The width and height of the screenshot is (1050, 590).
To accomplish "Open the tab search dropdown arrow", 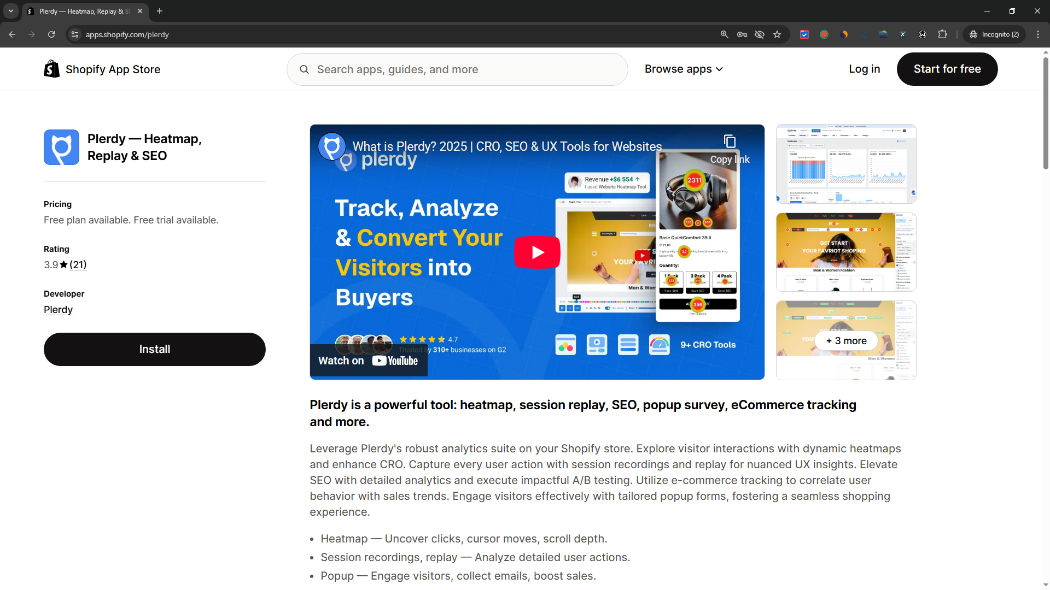I will point(10,11).
